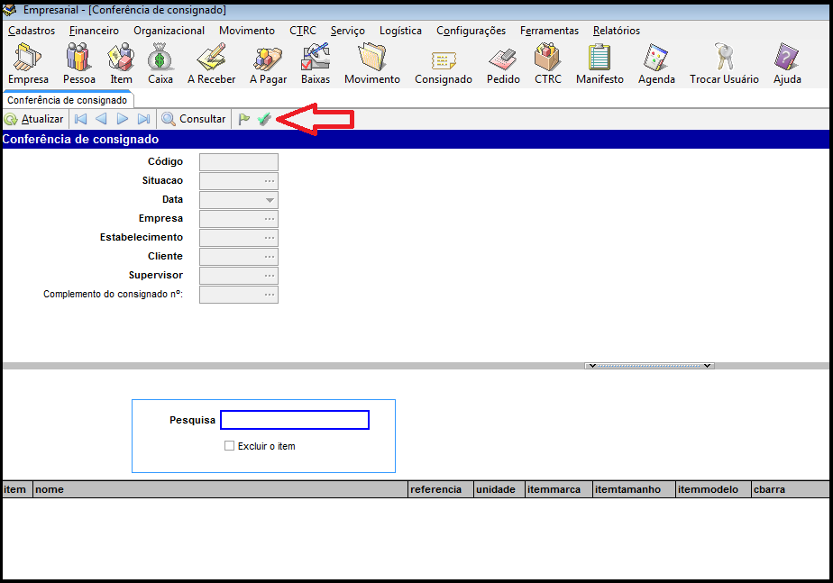Click the Atualizar button

(34, 119)
